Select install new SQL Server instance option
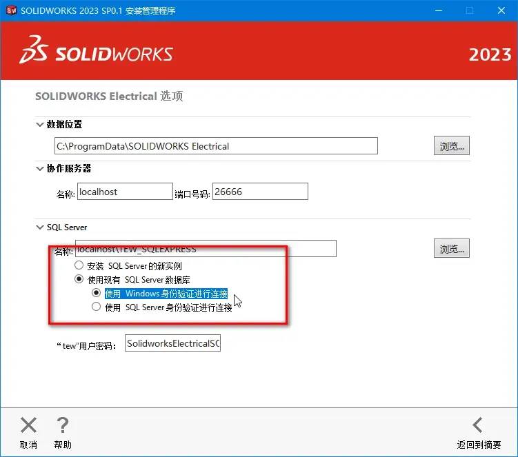 (79, 265)
